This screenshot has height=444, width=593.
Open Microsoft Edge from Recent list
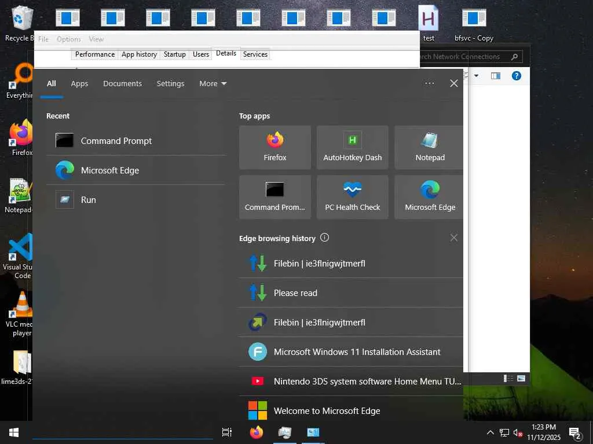[x=136, y=171]
